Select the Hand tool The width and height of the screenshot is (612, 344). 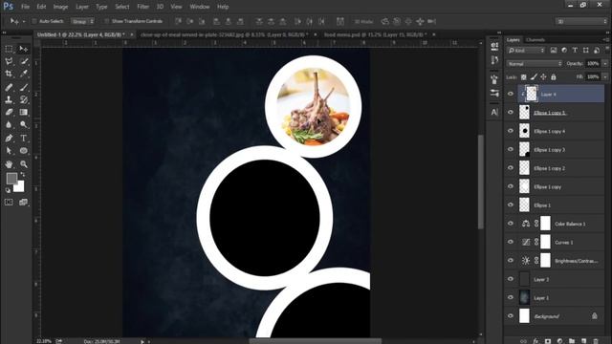click(9, 164)
